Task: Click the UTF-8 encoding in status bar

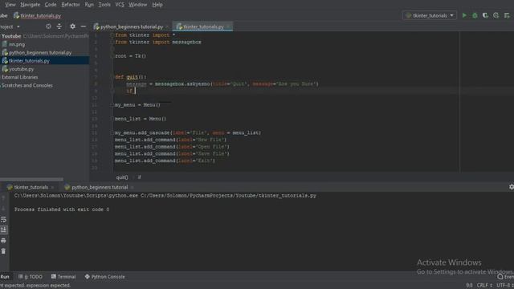Action: [x=505, y=286]
